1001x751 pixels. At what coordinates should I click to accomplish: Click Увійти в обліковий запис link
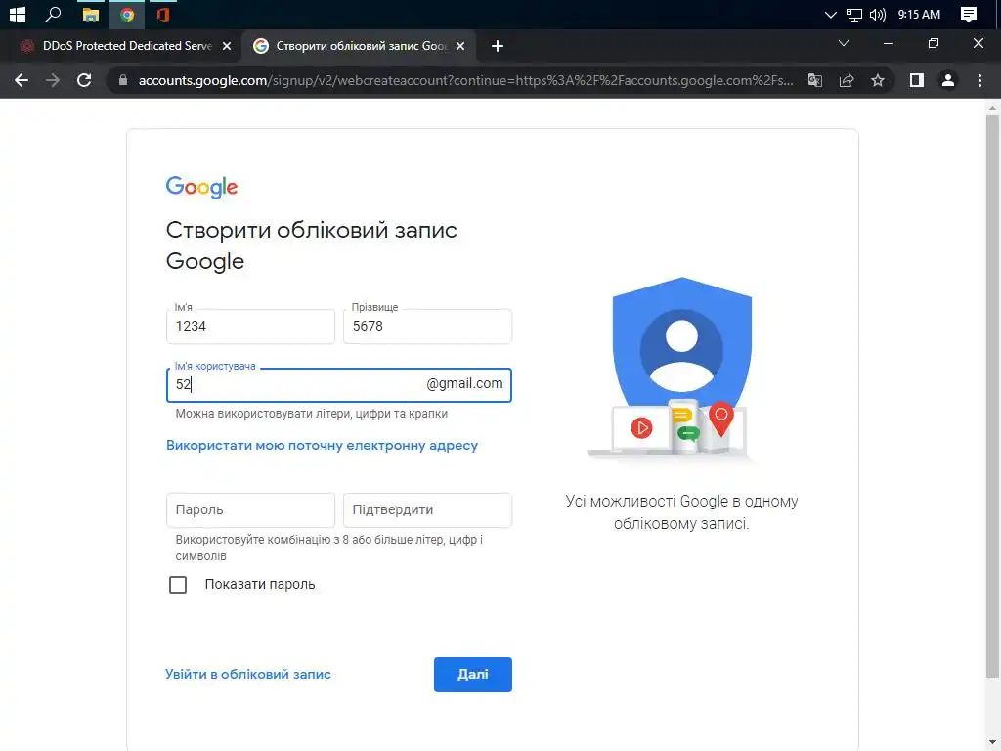(247, 675)
